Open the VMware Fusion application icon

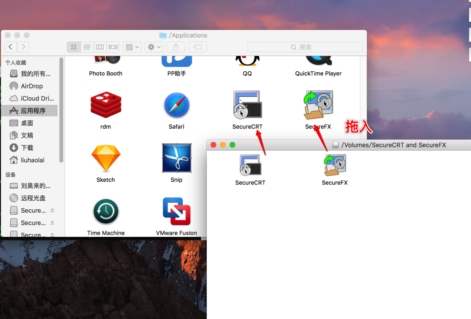[177, 211]
